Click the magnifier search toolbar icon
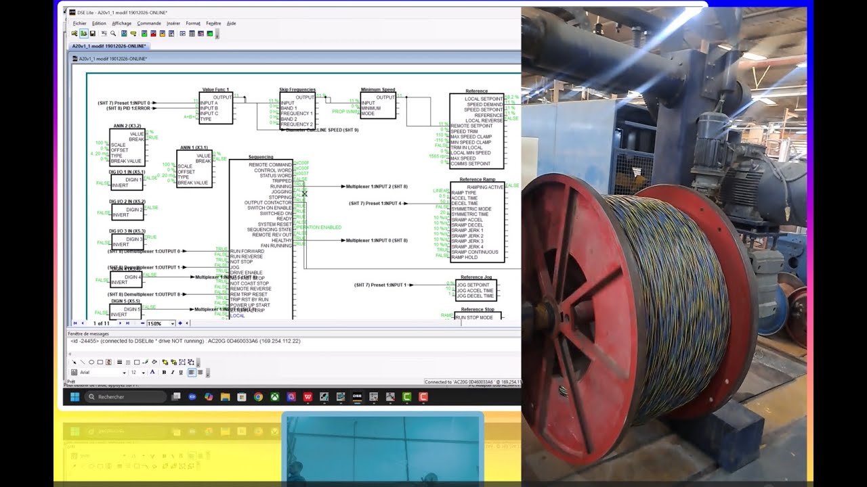Image resolution: width=867 pixels, height=487 pixels. (x=113, y=32)
